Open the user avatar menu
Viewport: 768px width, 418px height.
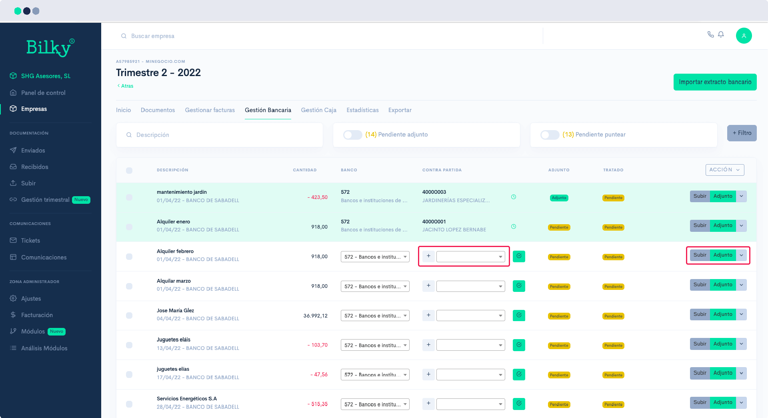coord(744,36)
